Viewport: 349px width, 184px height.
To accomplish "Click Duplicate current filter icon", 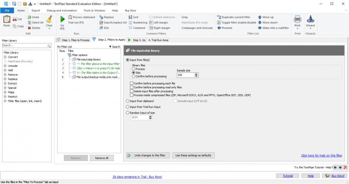I will pyautogui.click(x=219, y=17).
